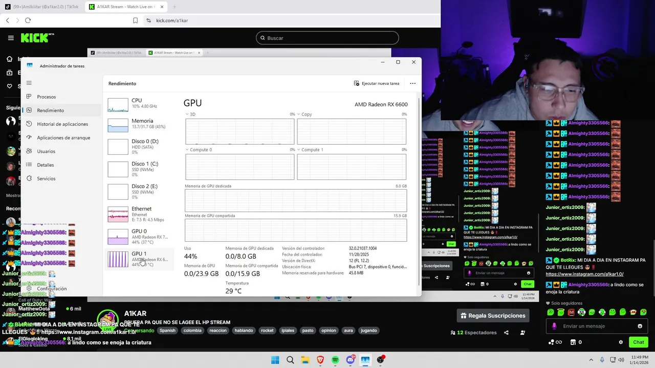Click Brave browser taskbar icon
The image size is (655, 368).
(x=320, y=360)
